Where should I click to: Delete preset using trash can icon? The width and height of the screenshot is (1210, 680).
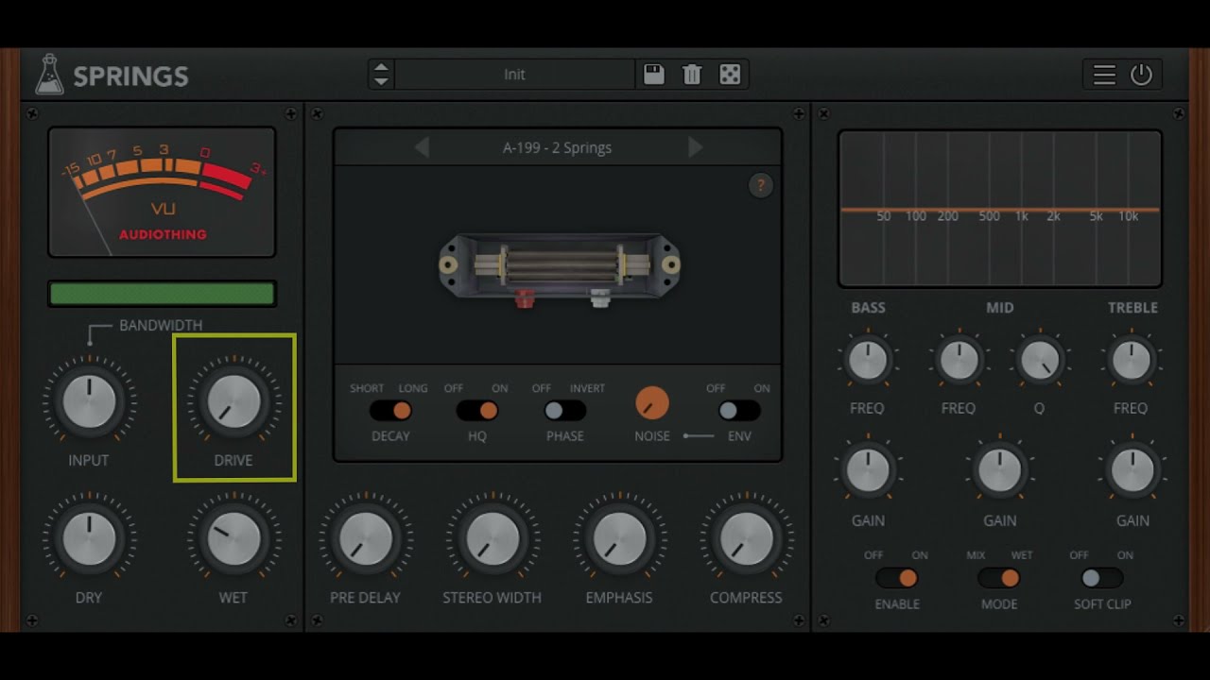coord(692,75)
